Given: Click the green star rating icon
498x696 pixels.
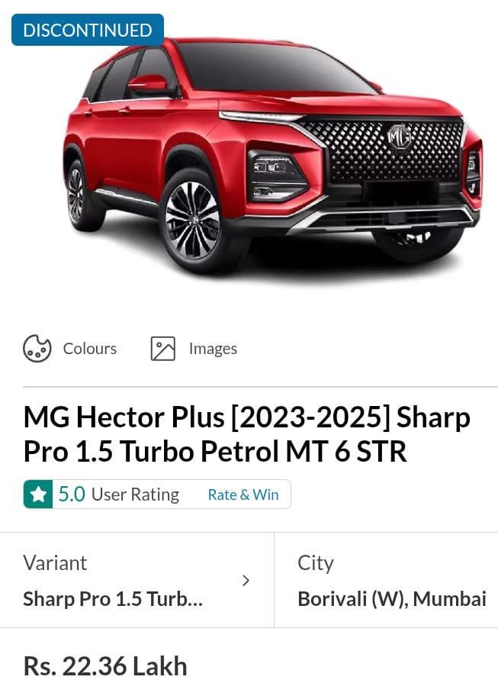Looking at the screenshot, I should click(x=38, y=494).
